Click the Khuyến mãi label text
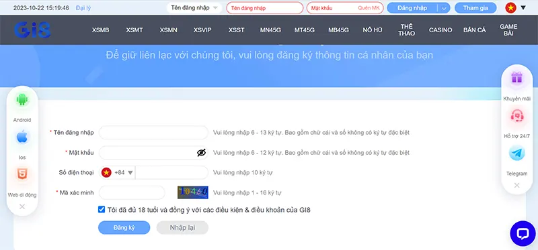The height and width of the screenshot is (250, 538). (x=516, y=99)
